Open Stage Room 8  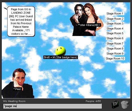click(x=115, y=48)
